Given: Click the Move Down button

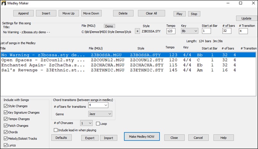Looking at the screenshot, I should pyautogui.click(x=91, y=13).
